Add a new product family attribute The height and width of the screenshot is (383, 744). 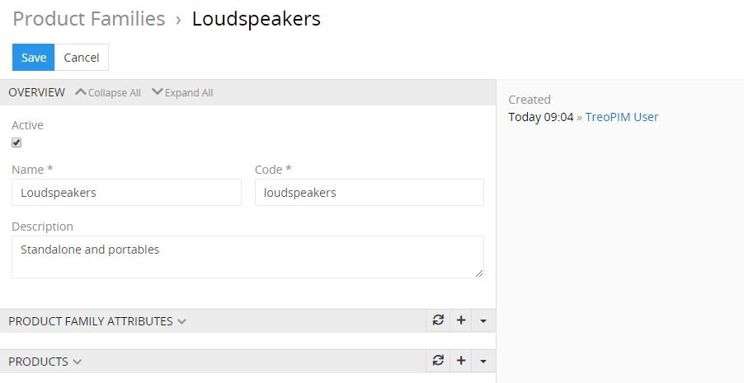point(460,321)
